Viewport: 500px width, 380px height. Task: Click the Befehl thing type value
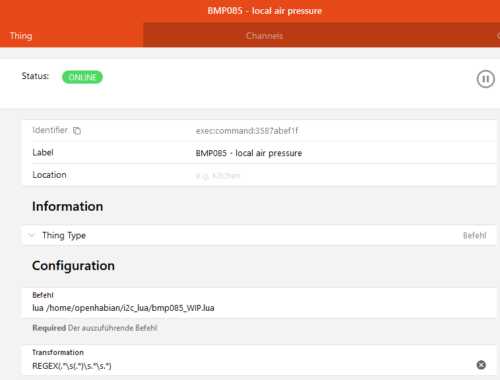tap(474, 236)
